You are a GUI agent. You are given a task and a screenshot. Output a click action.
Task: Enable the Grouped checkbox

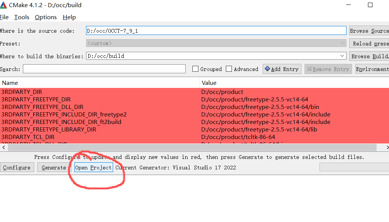195,69
